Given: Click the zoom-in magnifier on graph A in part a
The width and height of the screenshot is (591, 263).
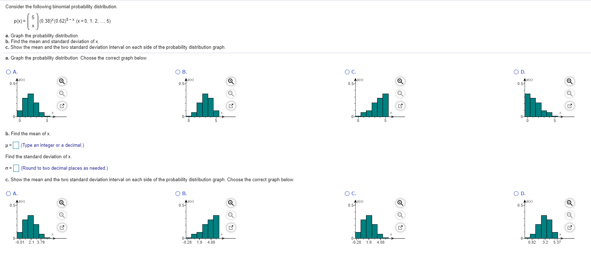Looking at the screenshot, I should pyautogui.click(x=61, y=81).
